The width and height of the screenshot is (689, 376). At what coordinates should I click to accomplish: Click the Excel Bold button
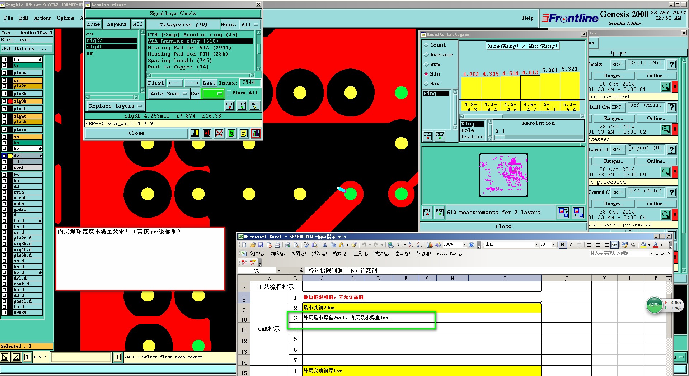click(562, 245)
